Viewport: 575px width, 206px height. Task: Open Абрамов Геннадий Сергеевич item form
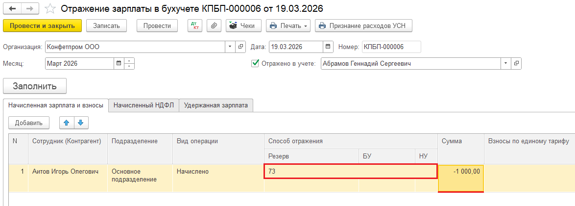tap(516, 63)
